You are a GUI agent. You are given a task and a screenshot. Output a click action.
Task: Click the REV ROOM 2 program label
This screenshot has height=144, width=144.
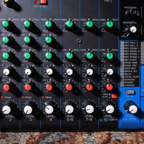click(x=132, y=51)
